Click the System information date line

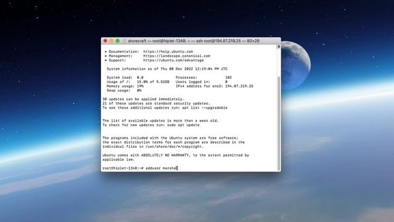coord(167,68)
